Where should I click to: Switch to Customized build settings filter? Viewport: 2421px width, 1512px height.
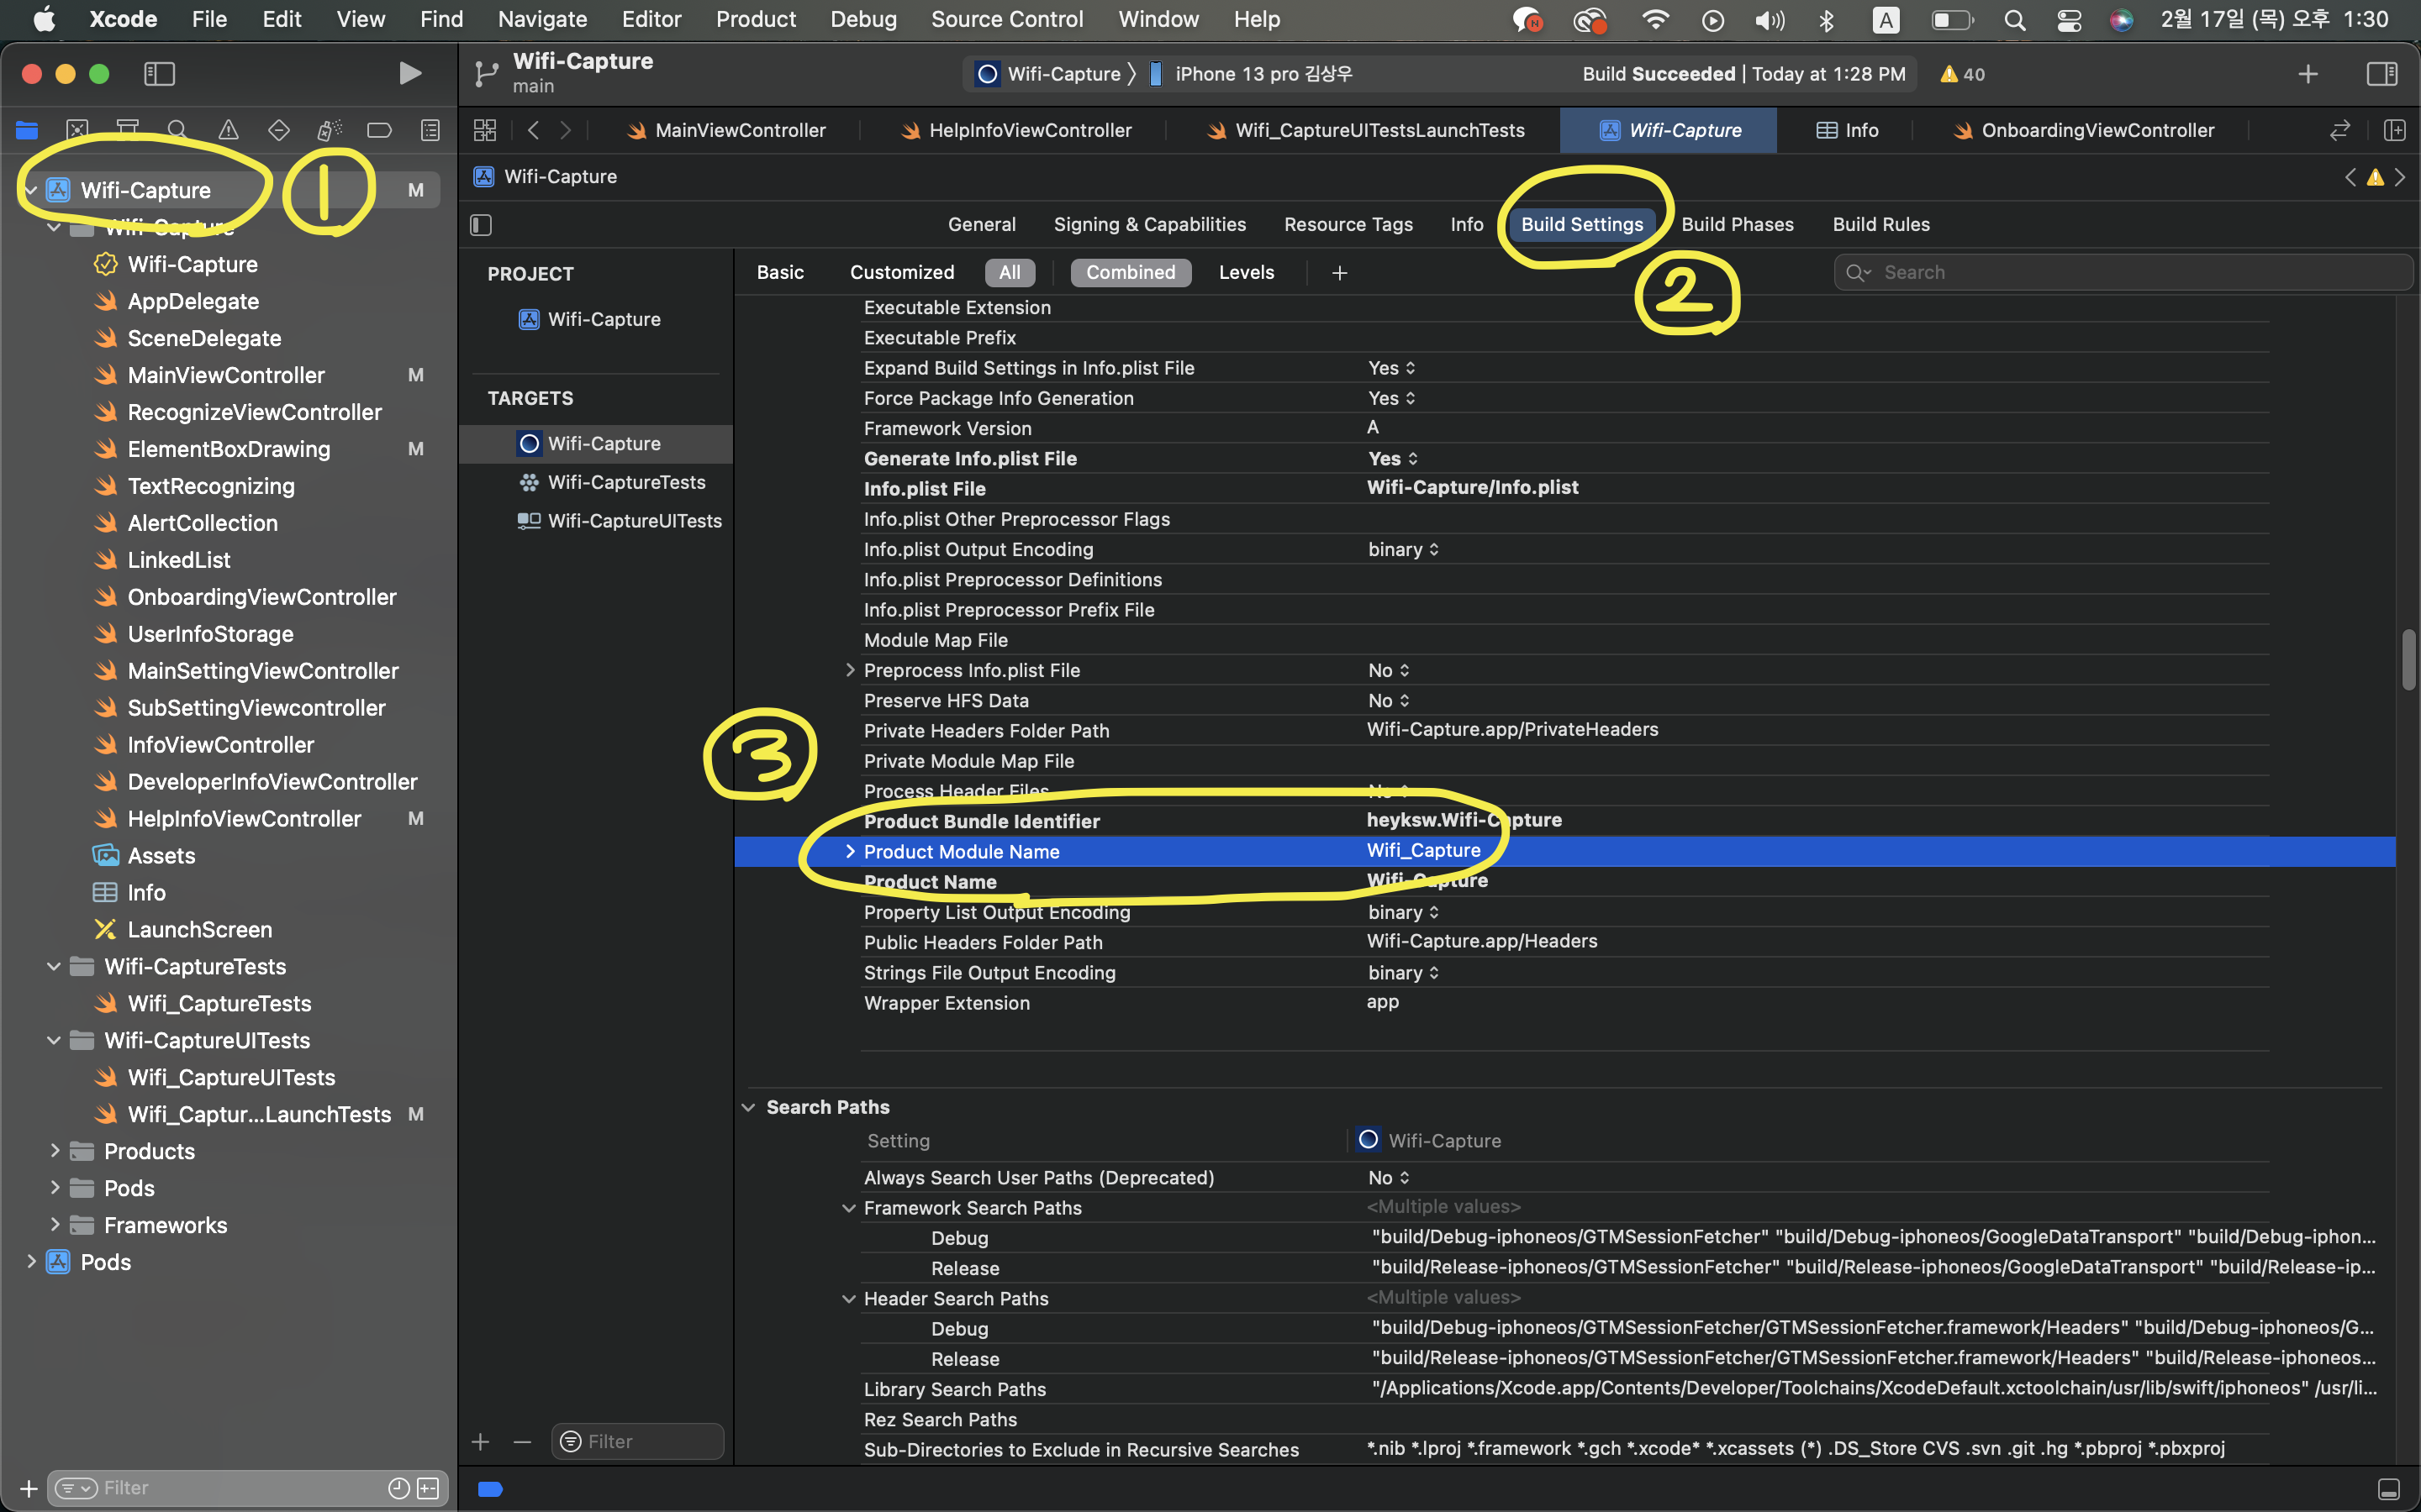(x=901, y=272)
